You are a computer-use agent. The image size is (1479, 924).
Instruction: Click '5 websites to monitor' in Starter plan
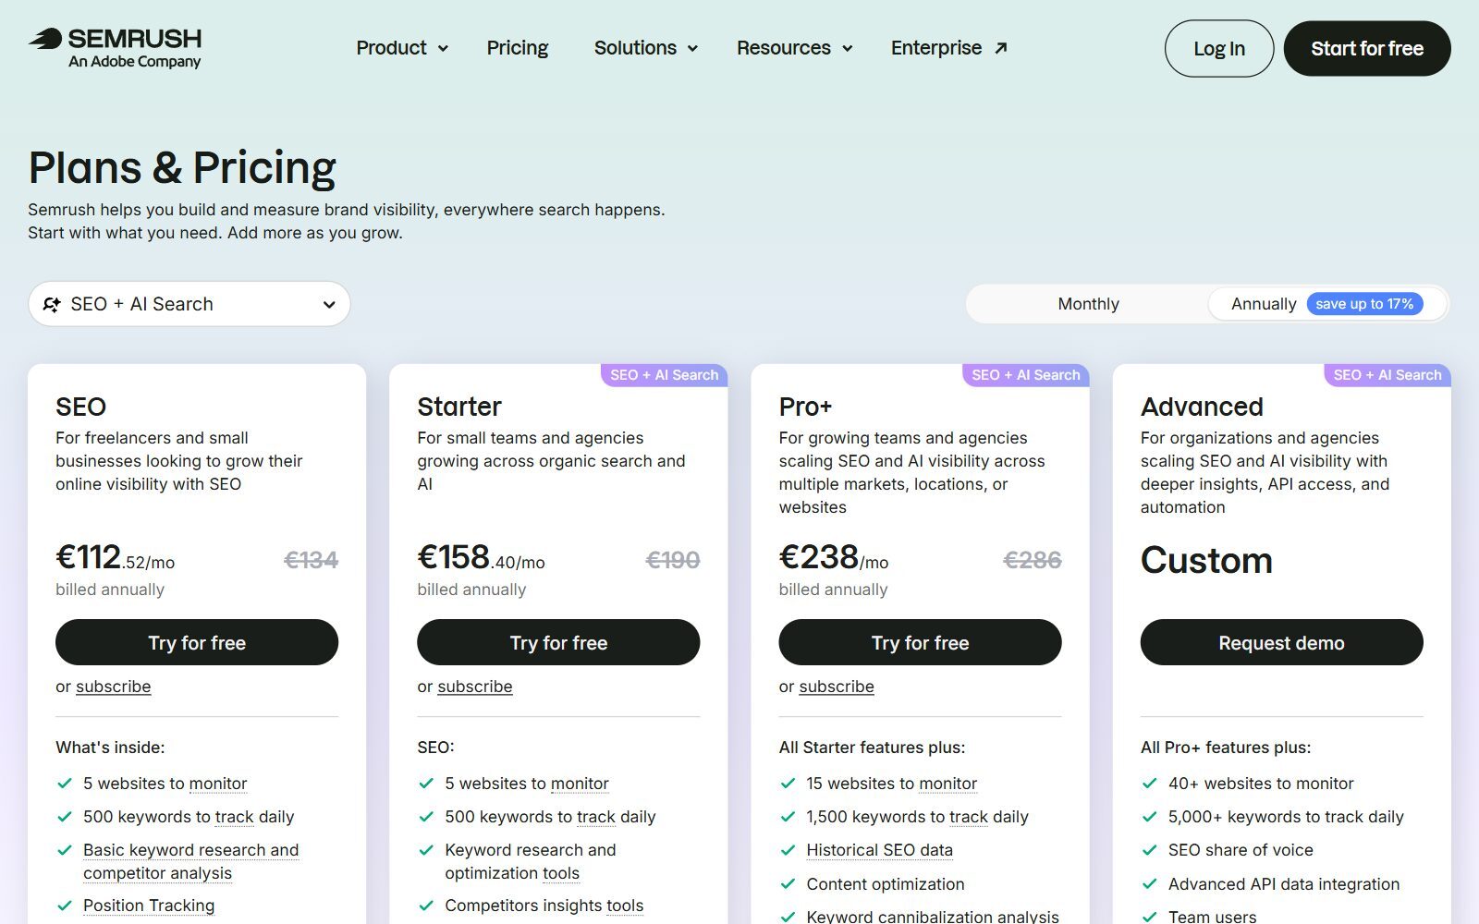pyautogui.click(x=527, y=784)
